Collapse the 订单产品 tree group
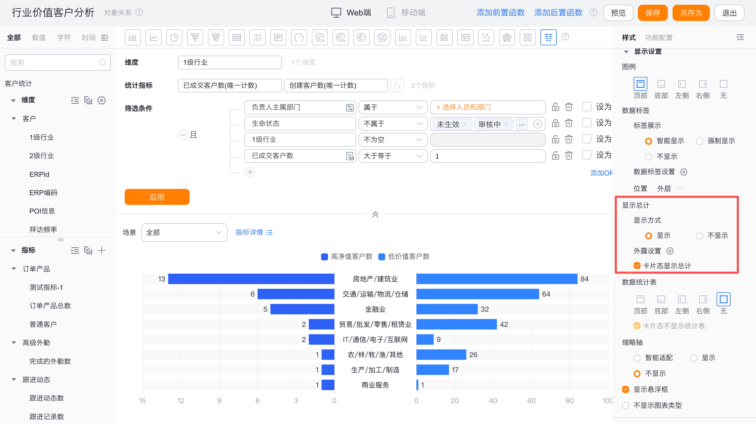756x425 pixels. pyautogui.click(x=14, y=269)
